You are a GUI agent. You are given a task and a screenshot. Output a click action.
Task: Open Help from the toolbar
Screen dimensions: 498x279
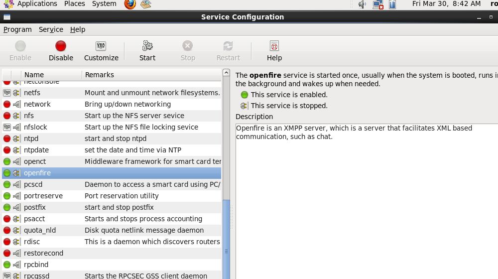274,51
